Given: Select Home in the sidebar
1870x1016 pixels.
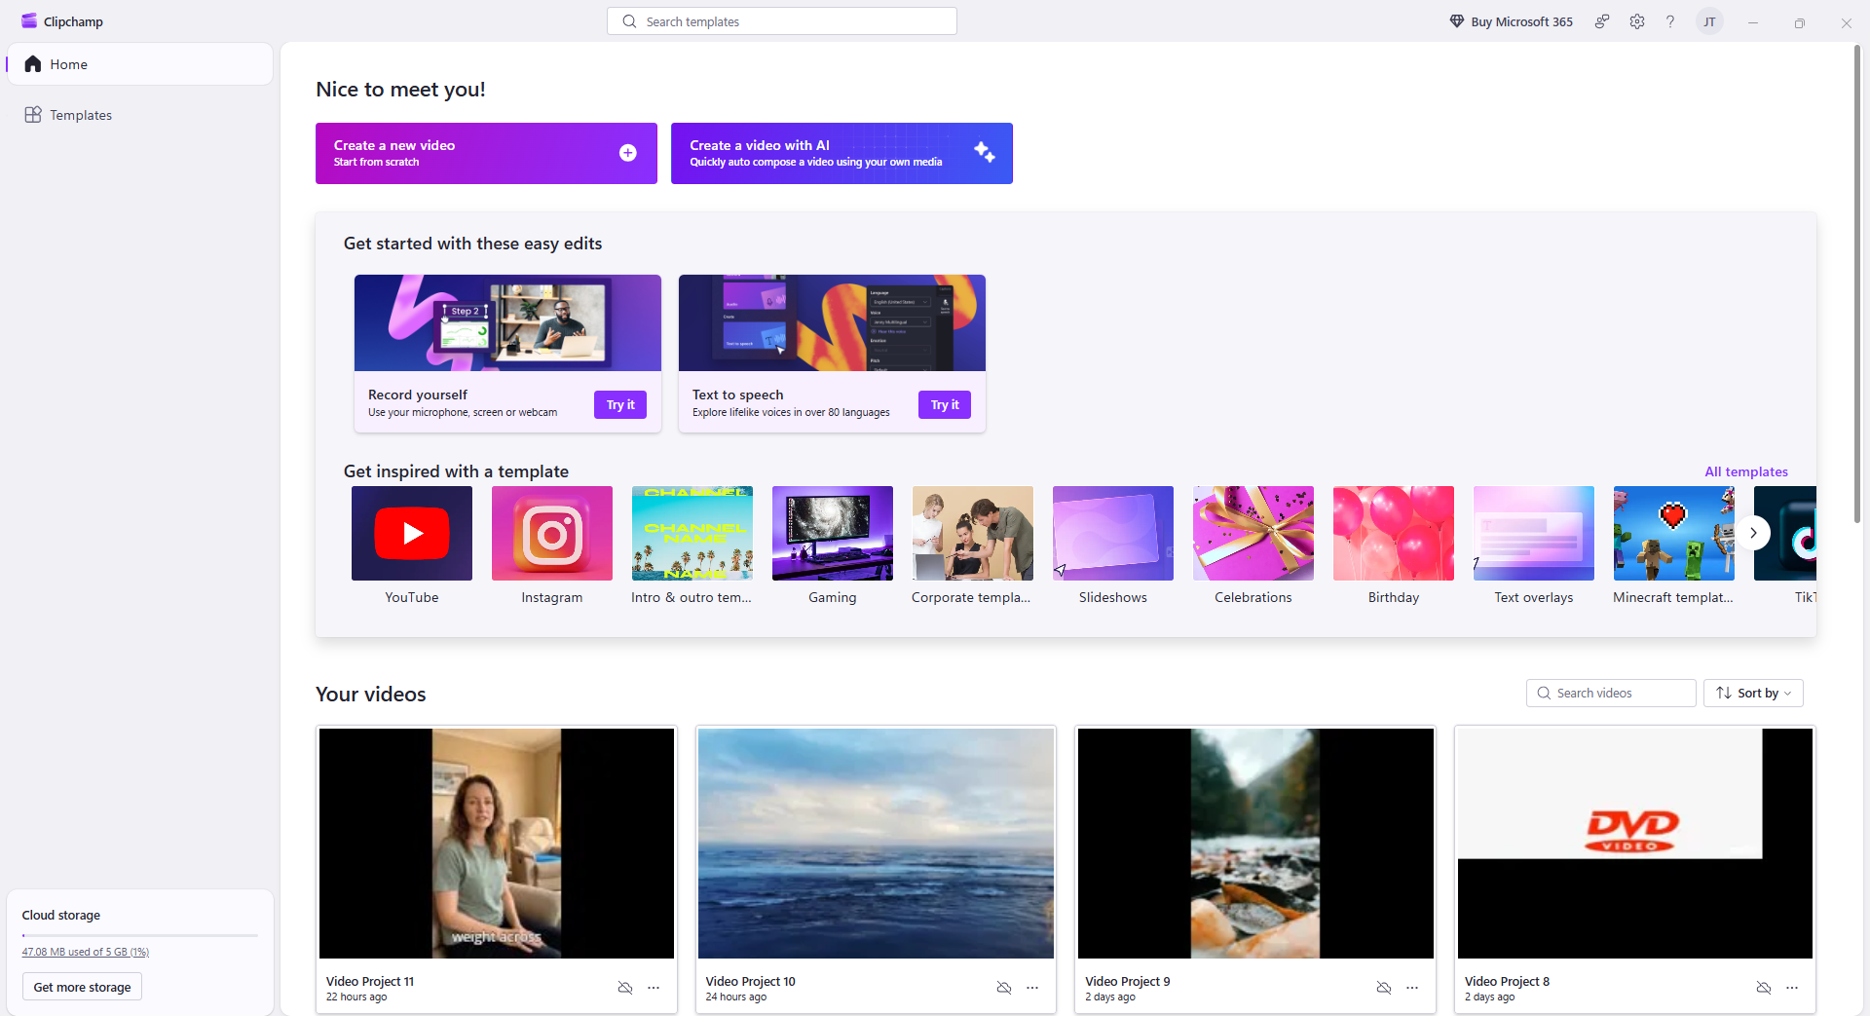Looking at the screenshot, I should (68, 64).
